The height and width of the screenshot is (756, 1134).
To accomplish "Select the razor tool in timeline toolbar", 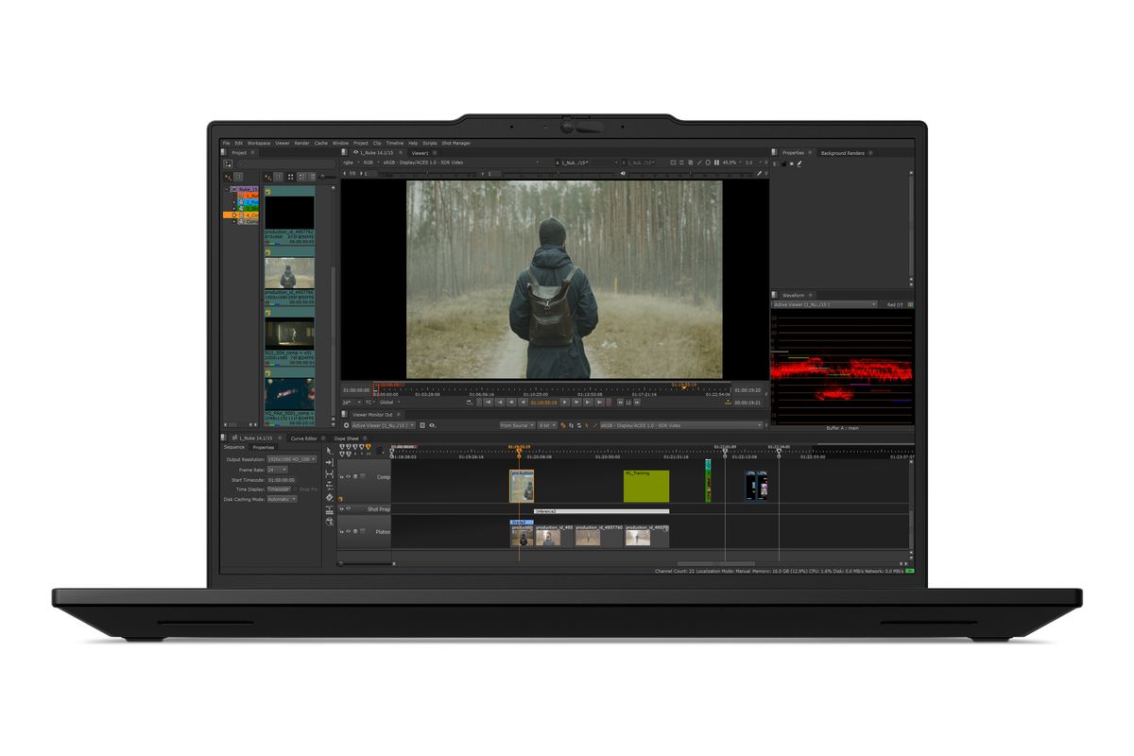I will coord(330,498).
